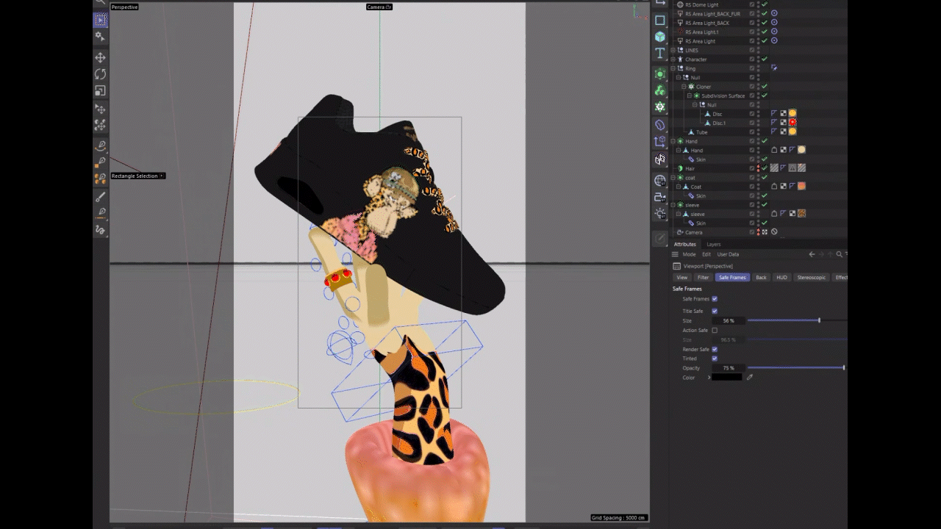Select the paint brush tool
The image size is (941, 529).
[100, 197]
